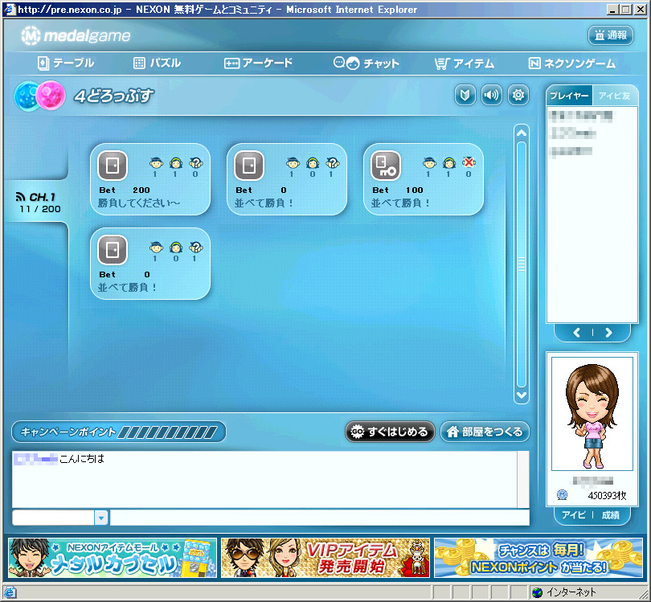Open the アイテム shop menu

[x=465, y=63]
